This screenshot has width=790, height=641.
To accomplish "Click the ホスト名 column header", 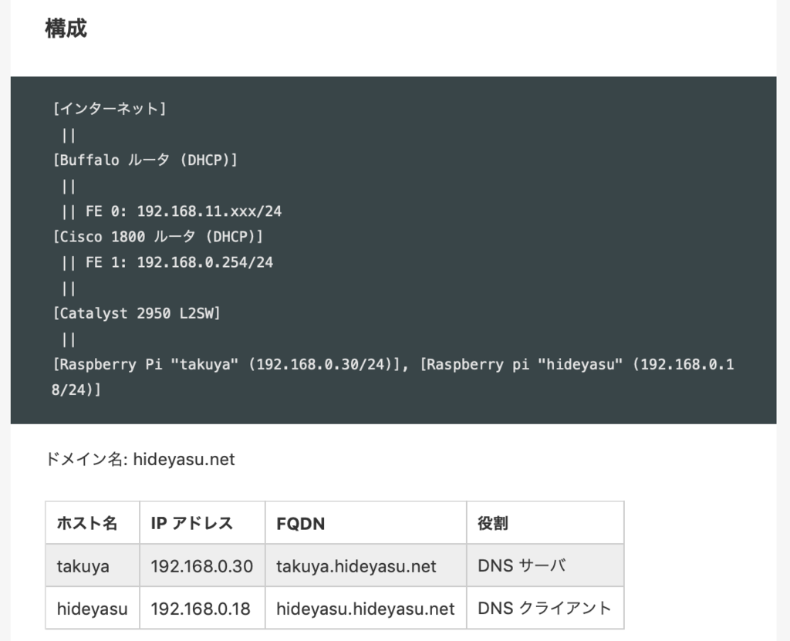I will point(93,523).
